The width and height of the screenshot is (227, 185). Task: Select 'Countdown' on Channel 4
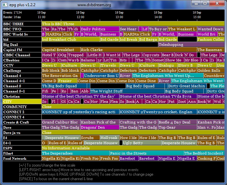214,76
